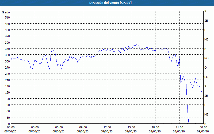Click the 210 degree axis label
Image resolution: width=214 pixels, height=134 pixels.
click(7, 80)
